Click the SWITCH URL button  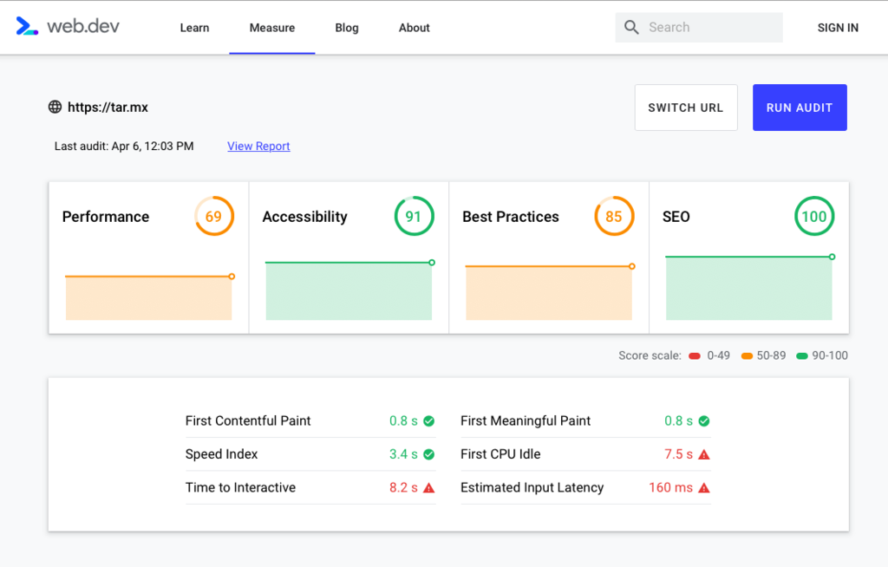pyautogui.click(x=686, y=108)
